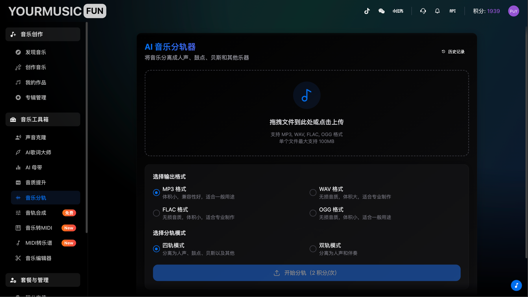Click the 我的作品 music note icon

point(18,82)
